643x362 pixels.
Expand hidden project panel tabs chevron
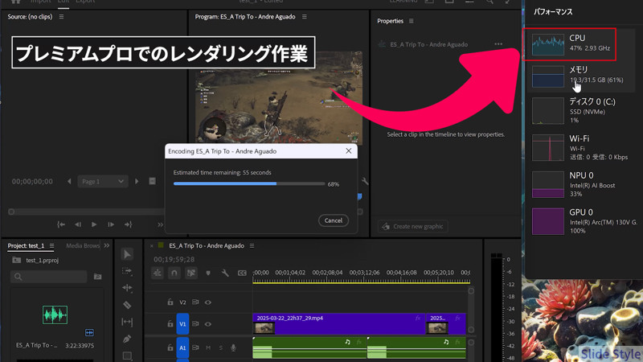pos(107,245)
